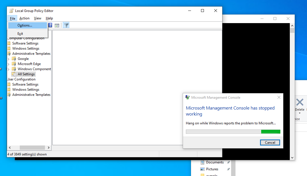The width and height of the screenshot is (307, 176).
Task: Click the Microsoft Edge folder icon
Action: [14, 64]
